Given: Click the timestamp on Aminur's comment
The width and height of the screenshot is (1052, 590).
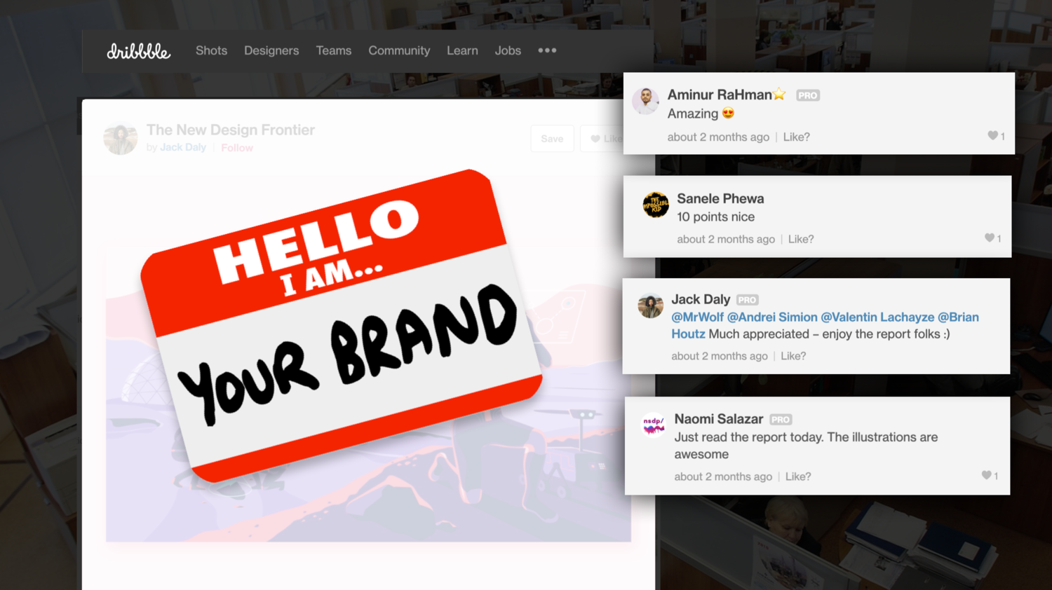Looking at the screenshot, I should click(x=718, y=137).
